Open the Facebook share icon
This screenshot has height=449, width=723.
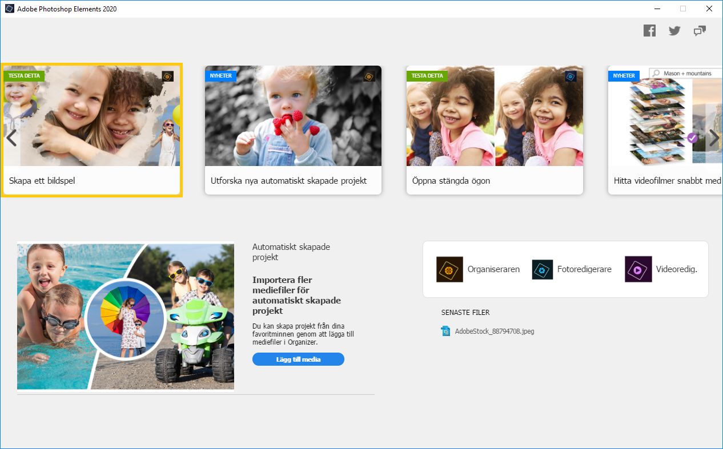649,31
